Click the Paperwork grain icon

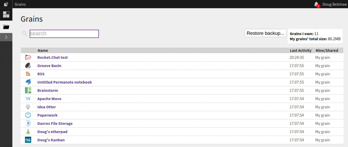[x=28, y=115]
